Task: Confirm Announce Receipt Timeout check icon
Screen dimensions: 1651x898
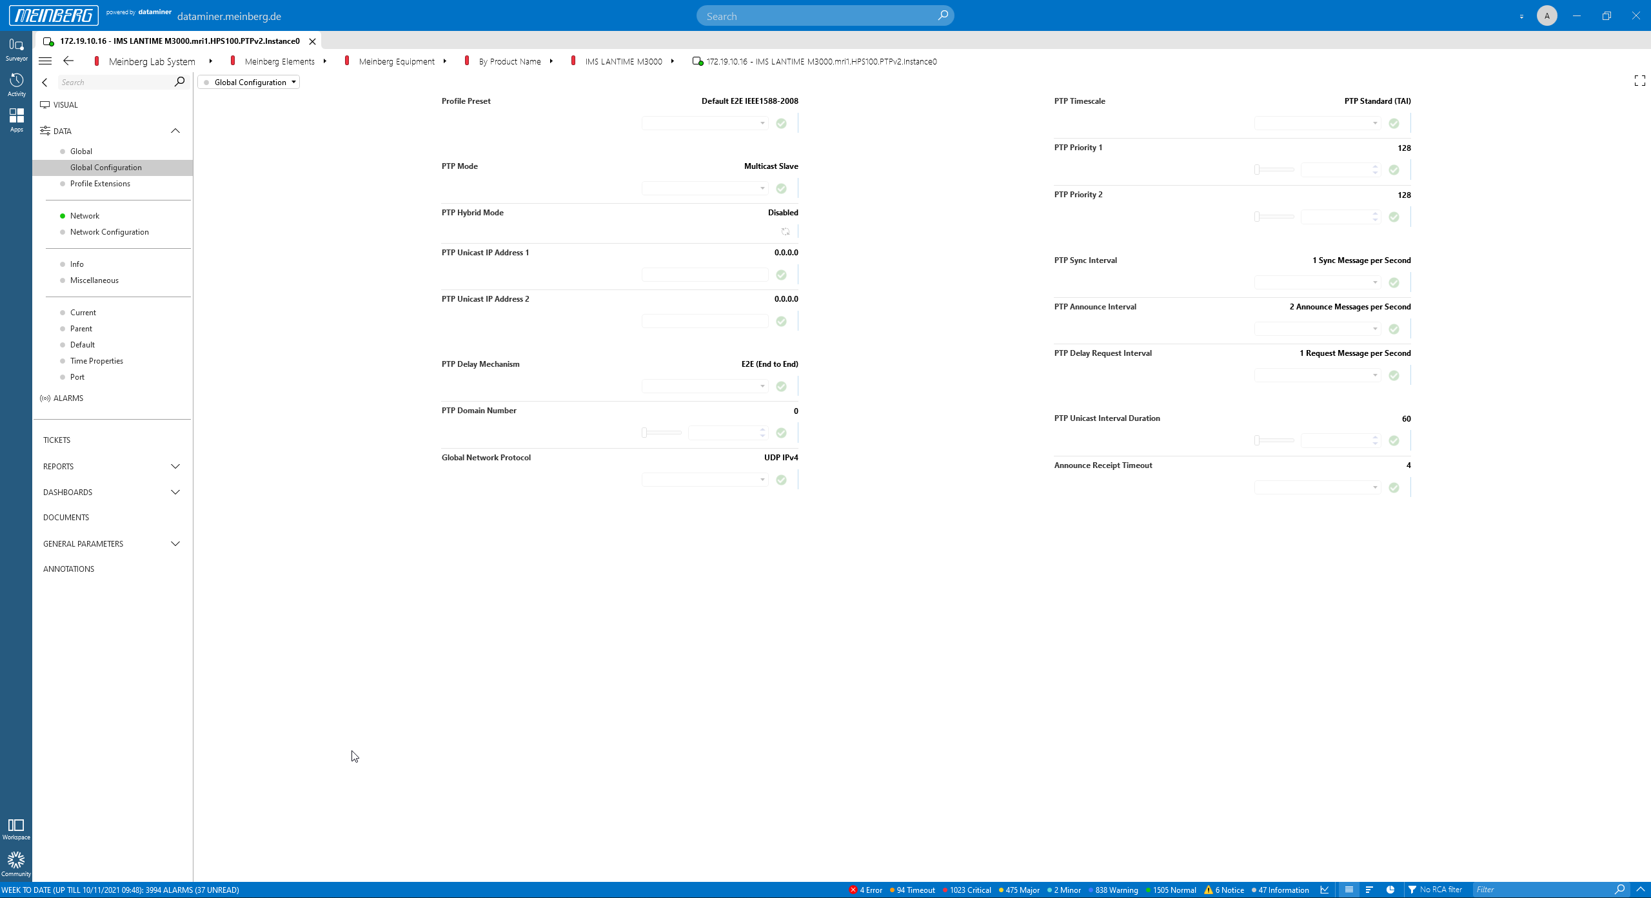Action: pyautogui.click(x=1394, y=488)
